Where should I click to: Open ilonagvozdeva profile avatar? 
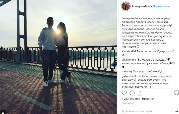pyautogui.click(x=126, y=6)
